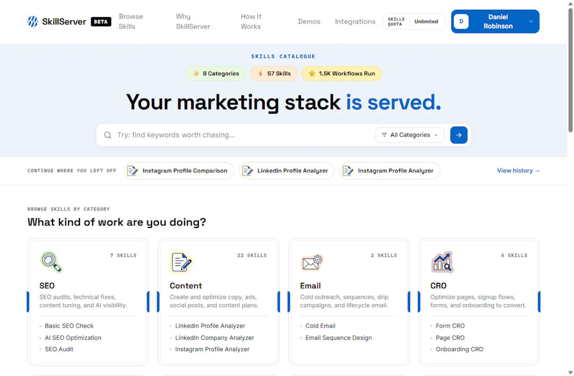
Task: Open LinkedIn Profile Analyzer in Content card
Action: click(210, 326)
